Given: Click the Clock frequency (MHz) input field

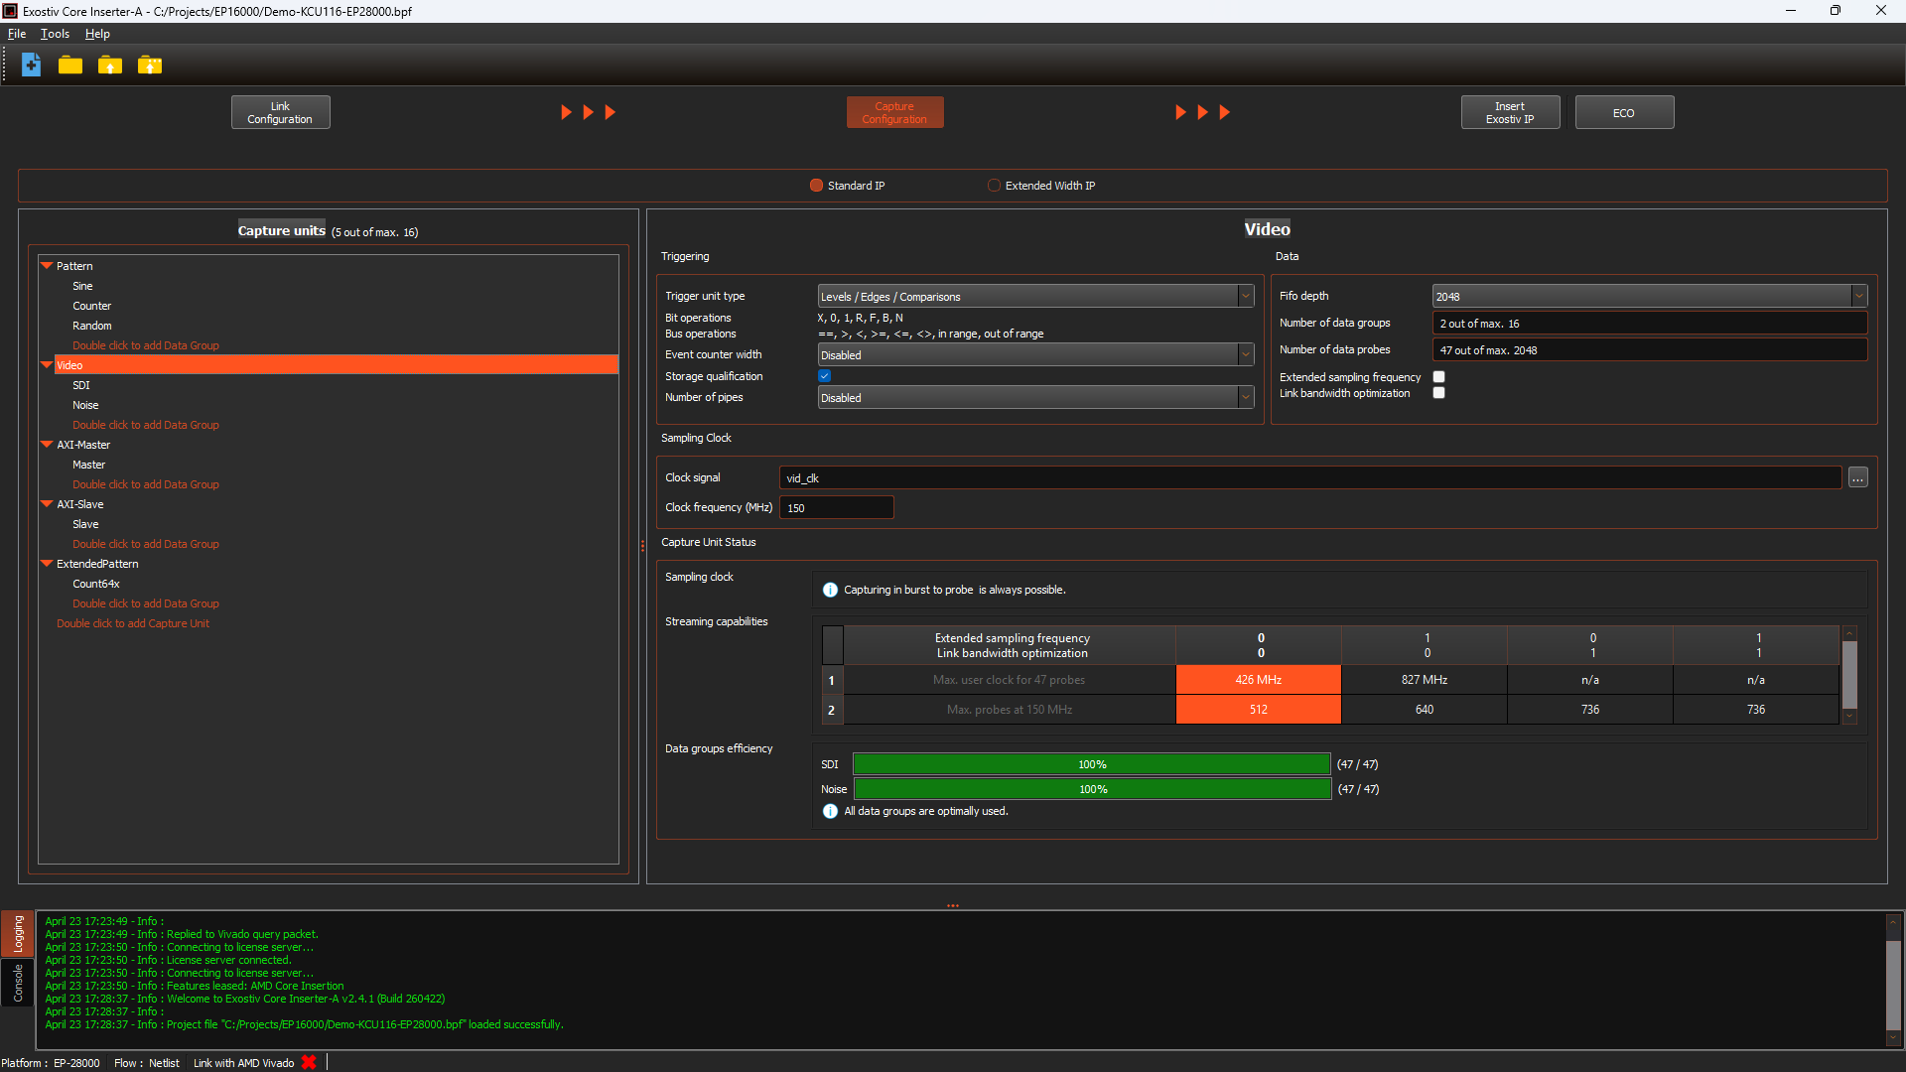Looking at the screenshot, I should click(x=836, y=508).
